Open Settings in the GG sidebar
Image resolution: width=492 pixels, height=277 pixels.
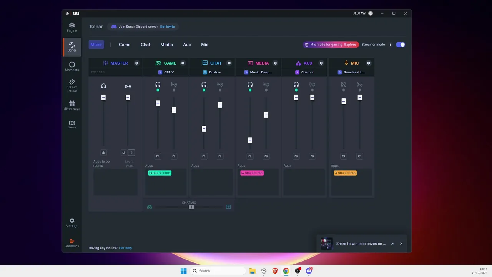(72, 223)
